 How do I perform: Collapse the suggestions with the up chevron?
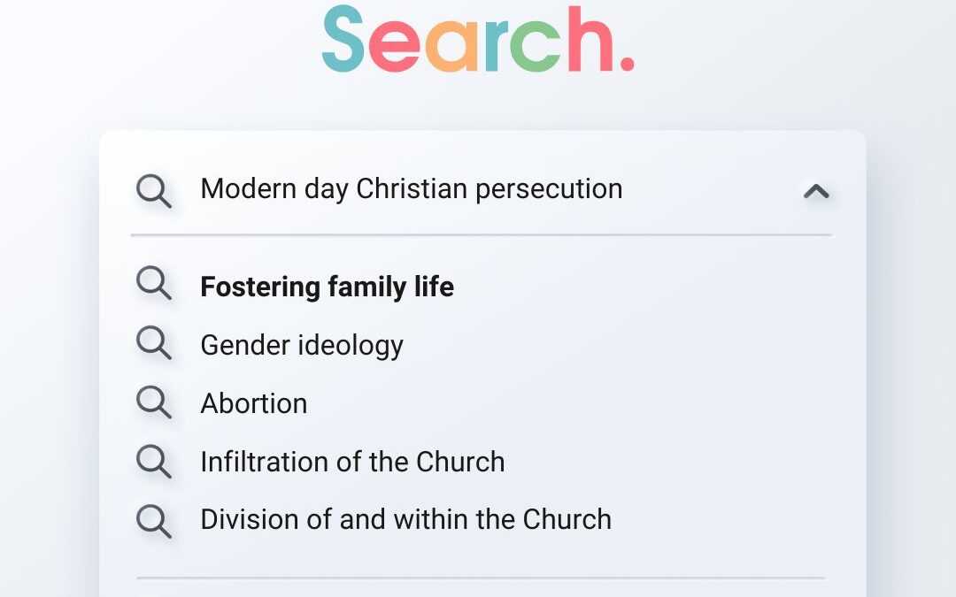tap(815, 191)
